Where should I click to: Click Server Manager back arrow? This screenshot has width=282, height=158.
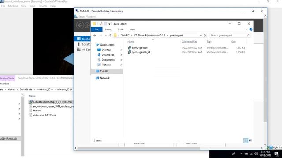click(x=80, y=25)
